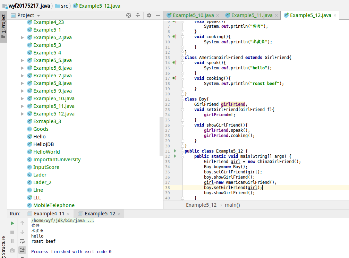
Task: Click 'roast beef' console output line
Action: coord(43,241)
